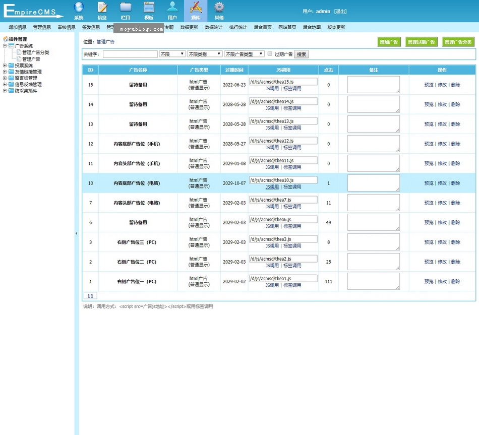Click 修改 for ad ID 14
This screenshot has width=479, height=435.
(x=442, y=104)
